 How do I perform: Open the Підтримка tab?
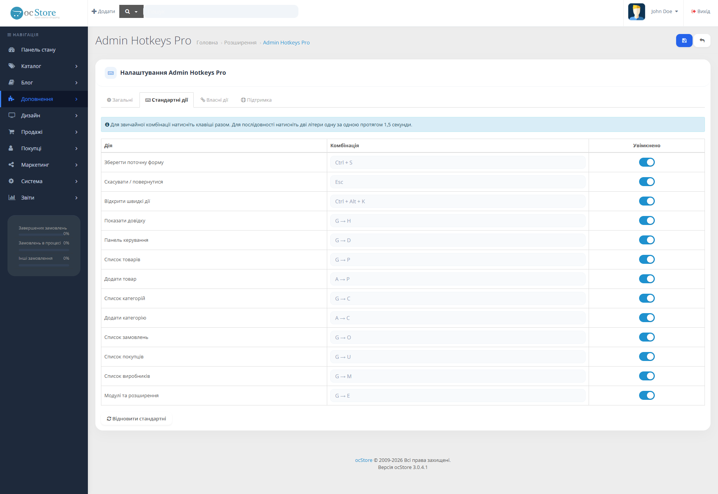[x=256, y=100]
